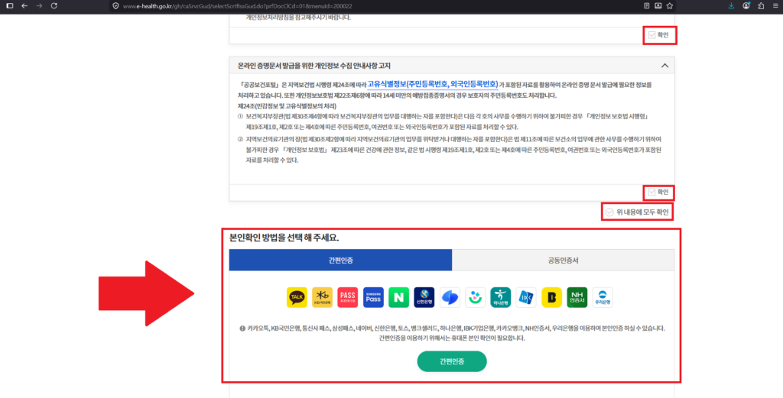The height and width of the screenshot is (398, 783).
Task: Click the green 간편인증 button
Action: (x=452, y=361)
